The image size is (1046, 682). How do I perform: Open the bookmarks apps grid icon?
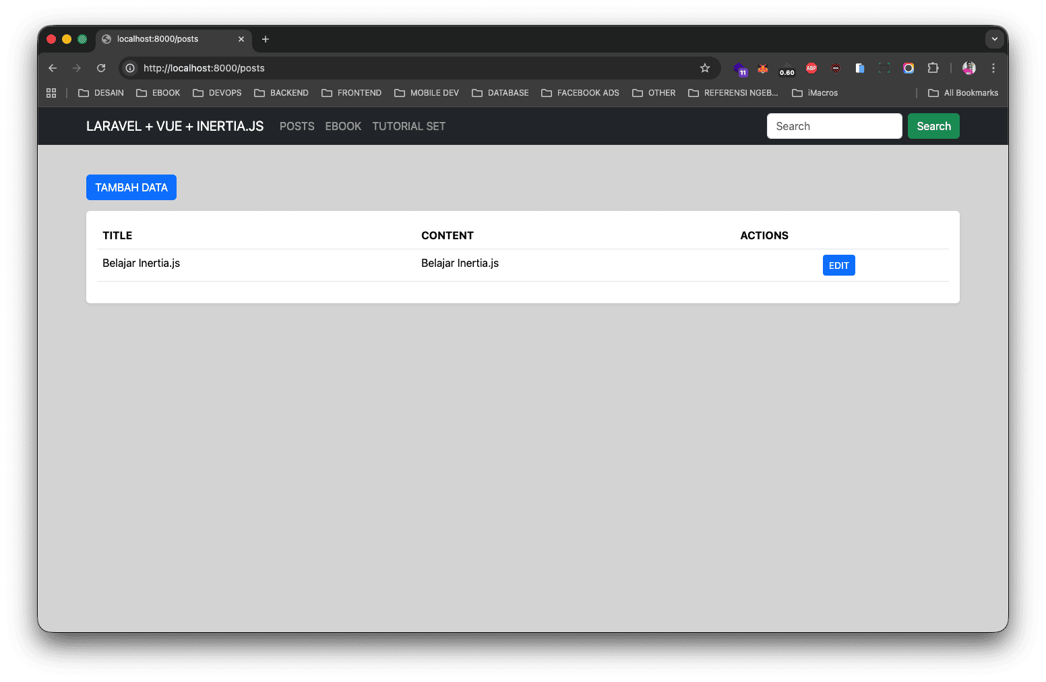(51, 92)
